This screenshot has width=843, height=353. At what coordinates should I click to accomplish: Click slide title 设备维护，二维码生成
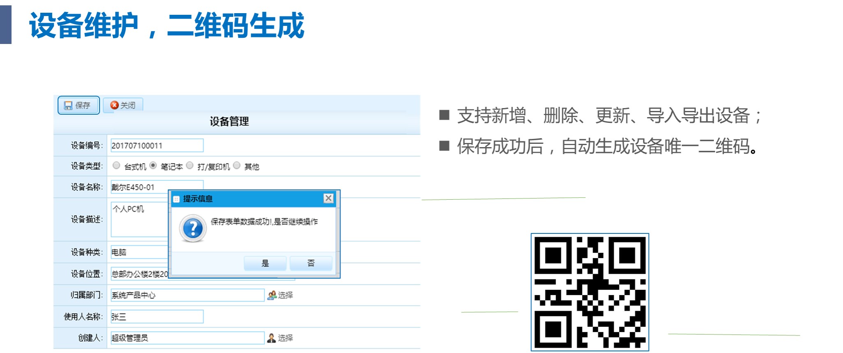pos(167,25)
